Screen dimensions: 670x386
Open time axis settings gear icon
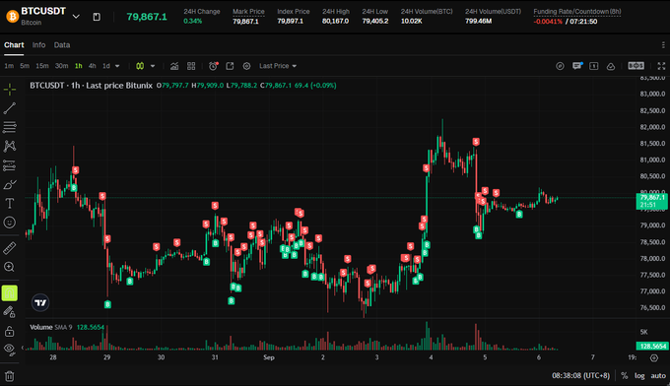pyautogui.click(x=654, y=357)
